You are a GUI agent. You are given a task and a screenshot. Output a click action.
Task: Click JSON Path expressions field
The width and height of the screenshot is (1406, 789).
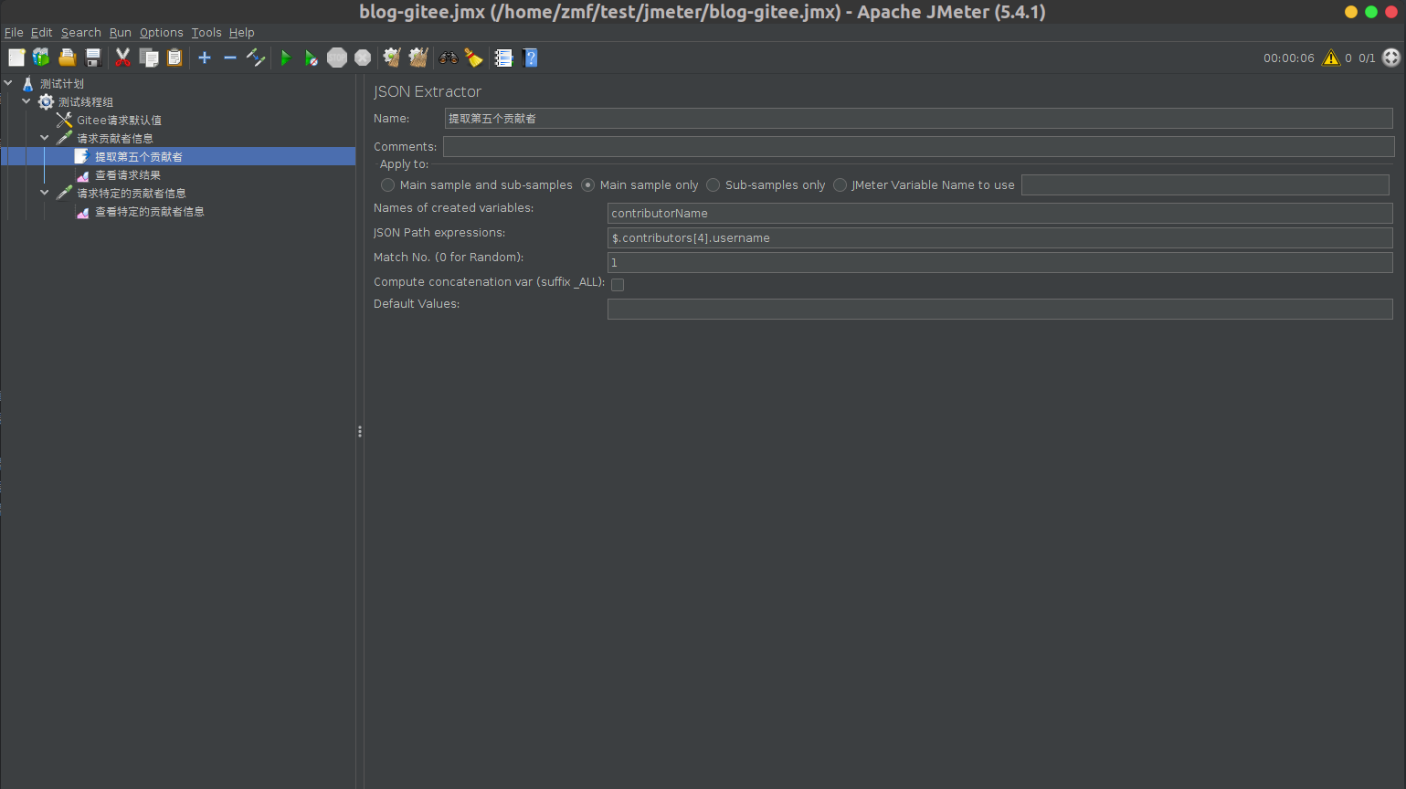[x=999, y=237]
